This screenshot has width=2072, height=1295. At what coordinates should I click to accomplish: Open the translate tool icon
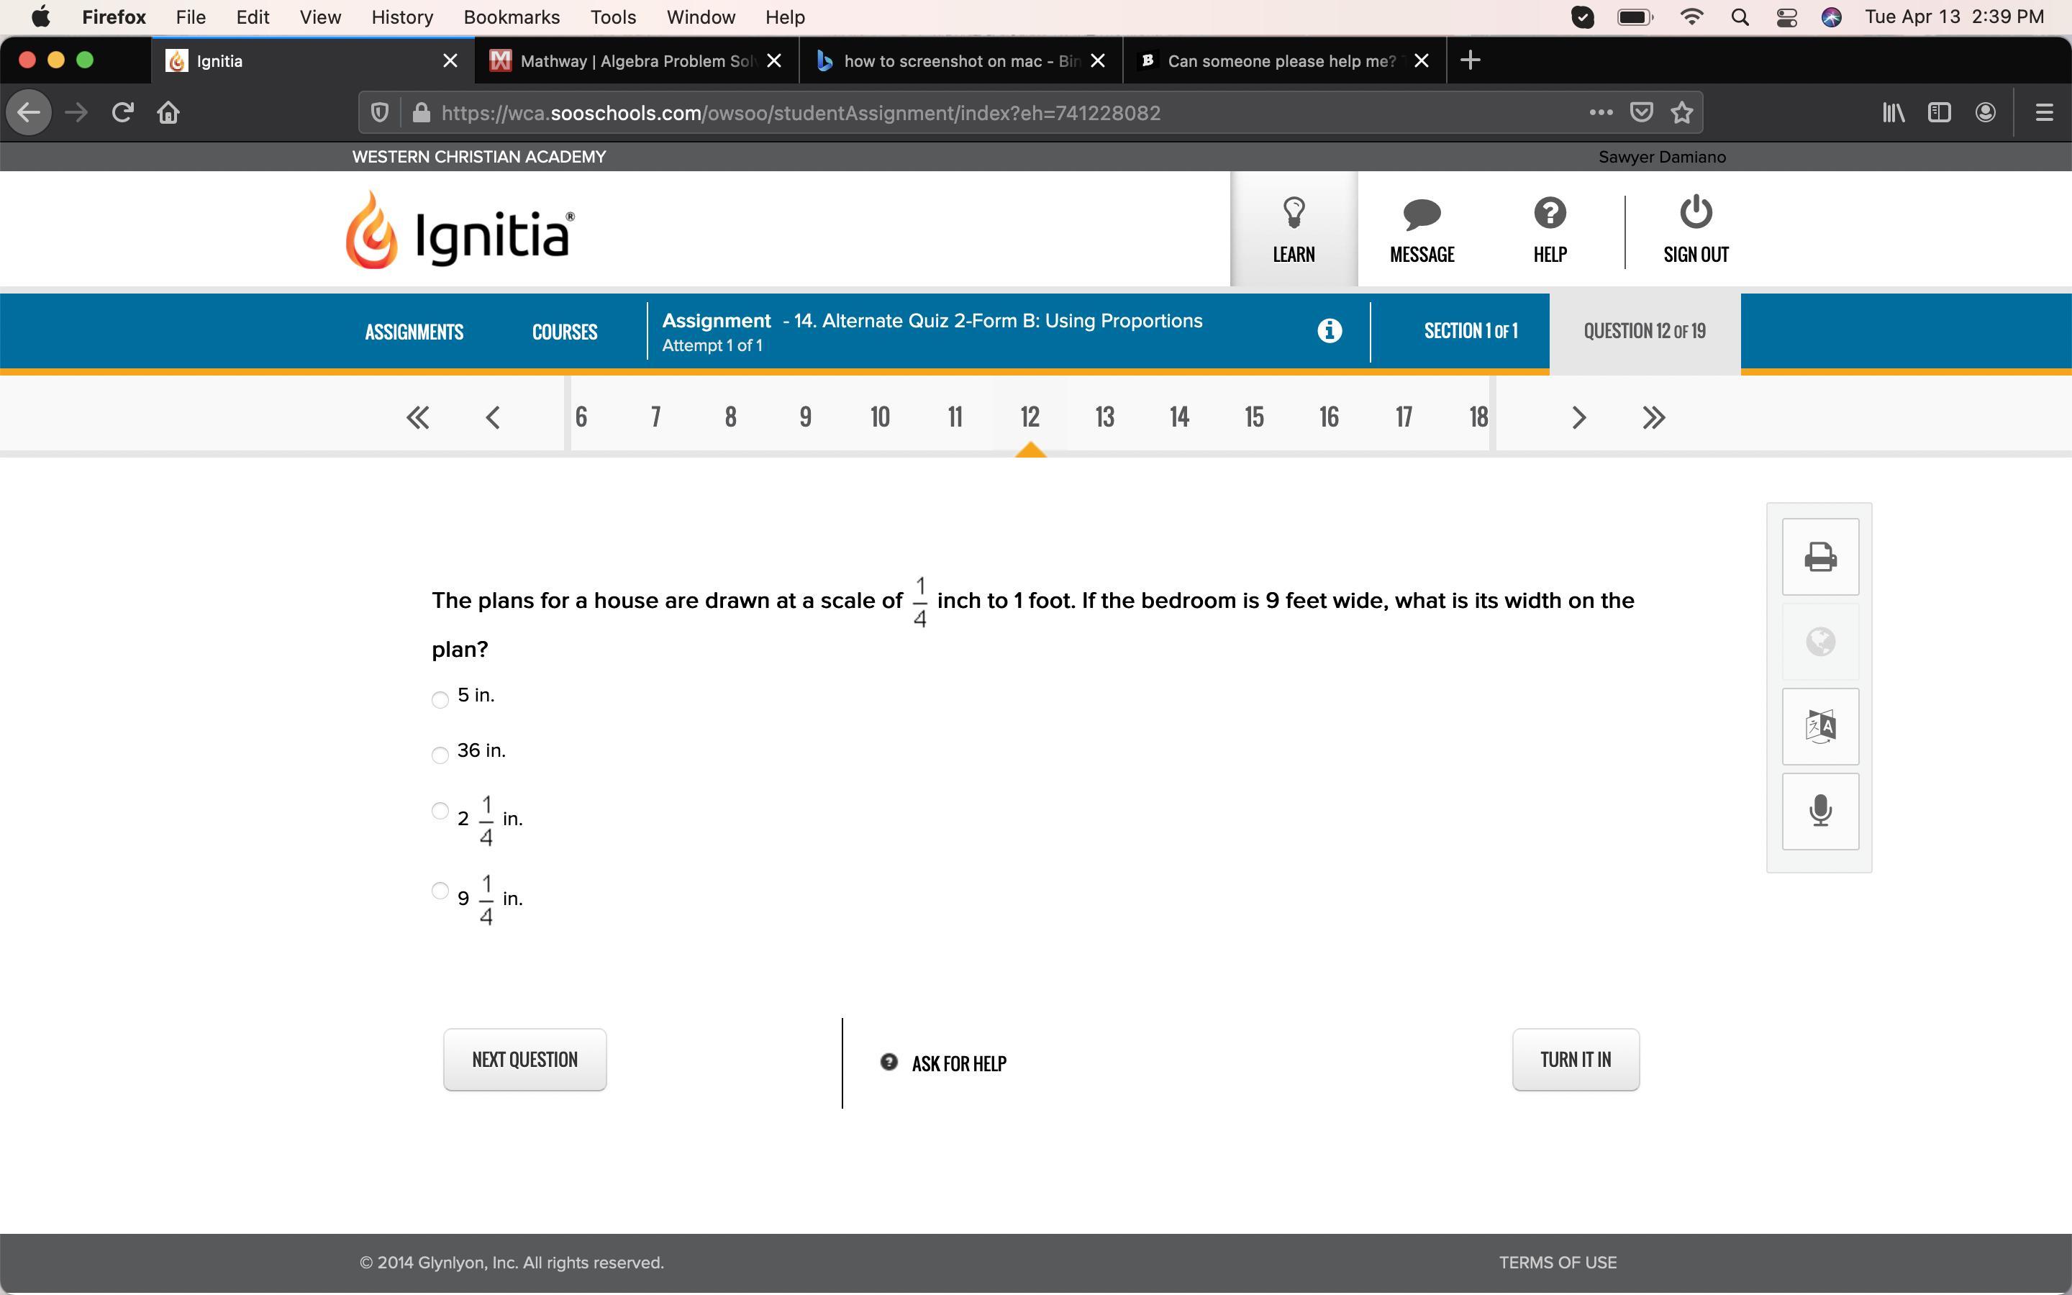click(1819, 727)
